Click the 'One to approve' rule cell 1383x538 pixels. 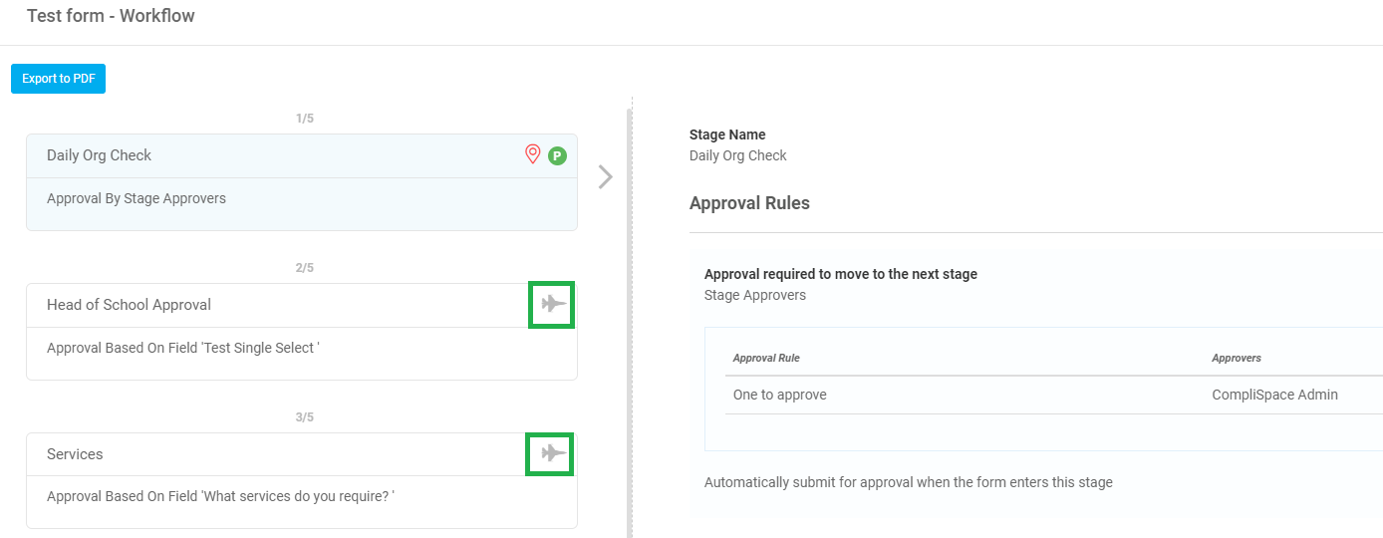click(780, 395)
